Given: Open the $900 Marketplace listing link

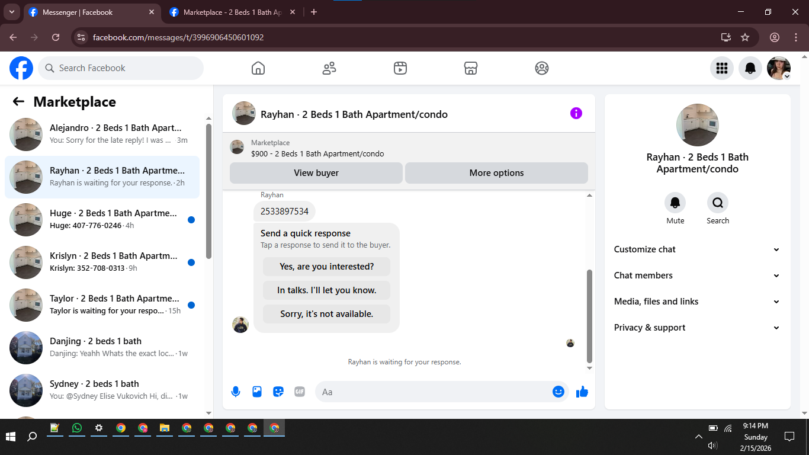Looking at the screenshot, I should pyautogui.click(x=317, y=153).
